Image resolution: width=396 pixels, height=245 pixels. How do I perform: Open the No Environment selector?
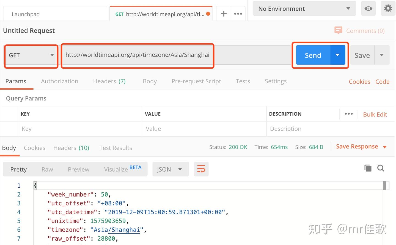click(304, 8)
